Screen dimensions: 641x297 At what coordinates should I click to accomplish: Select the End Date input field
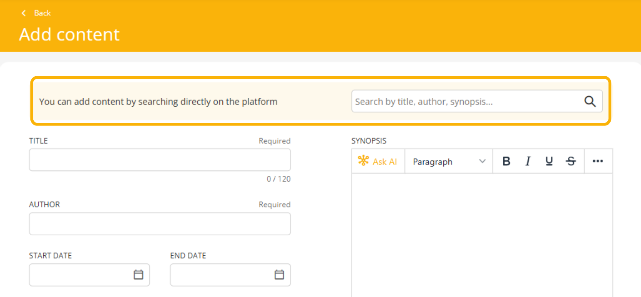pyautogui.click(x=221, y=275)
